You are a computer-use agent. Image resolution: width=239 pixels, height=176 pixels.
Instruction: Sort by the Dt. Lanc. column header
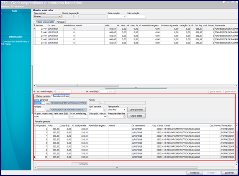coord(55,26)
